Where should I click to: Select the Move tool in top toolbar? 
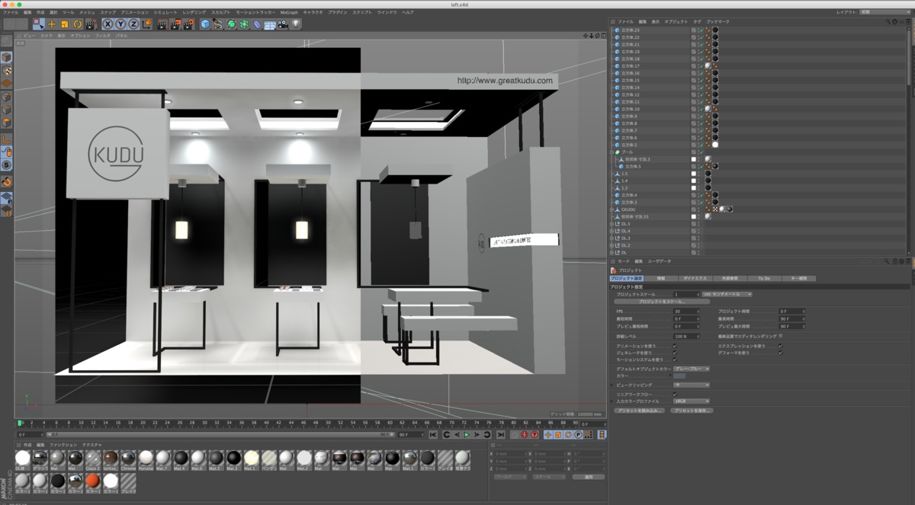click(x=52, y=24)
